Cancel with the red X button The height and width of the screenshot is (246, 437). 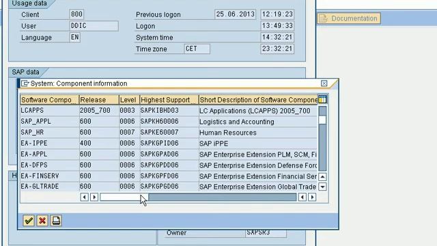[x=42, y=221]
